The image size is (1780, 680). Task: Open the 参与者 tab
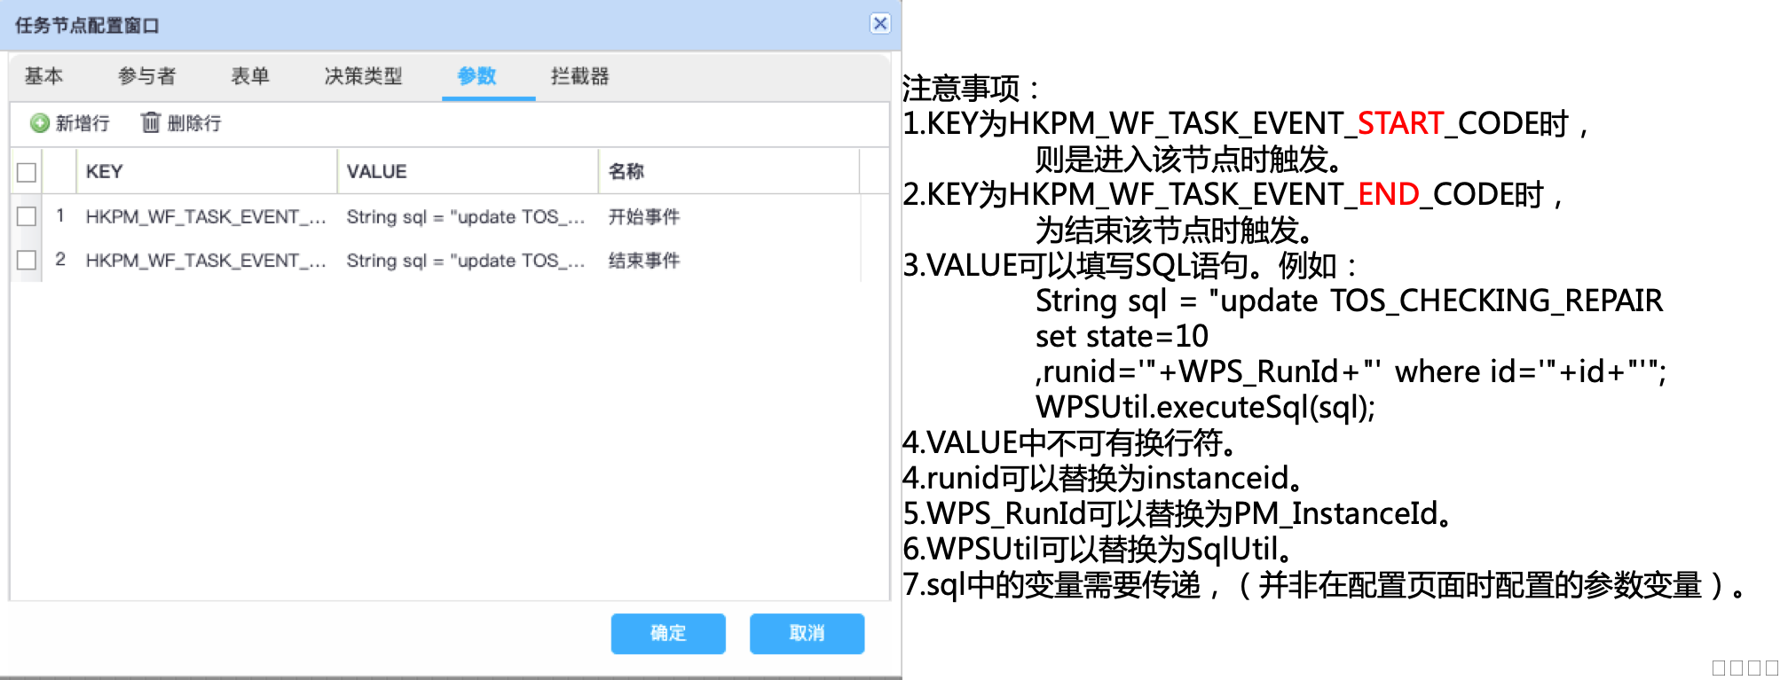point(146,76)
